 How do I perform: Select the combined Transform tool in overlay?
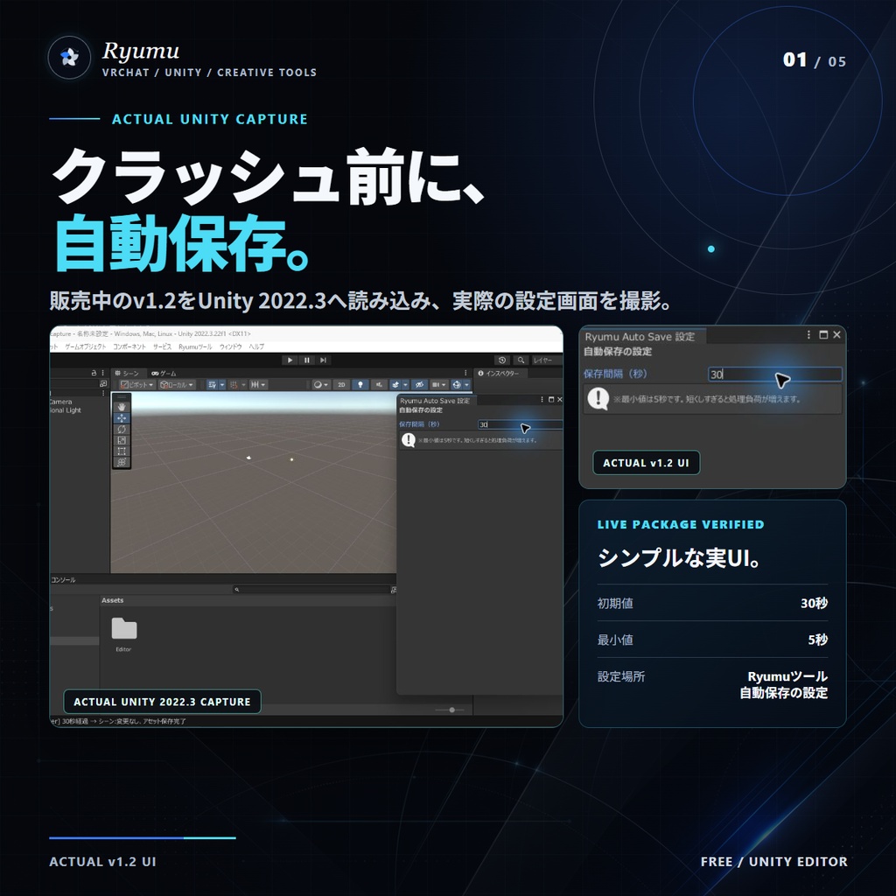[121, 462]
